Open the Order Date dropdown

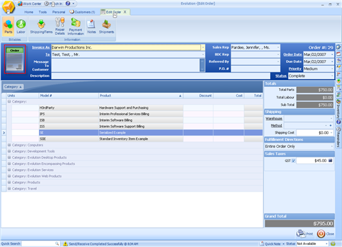click(332, 55)
